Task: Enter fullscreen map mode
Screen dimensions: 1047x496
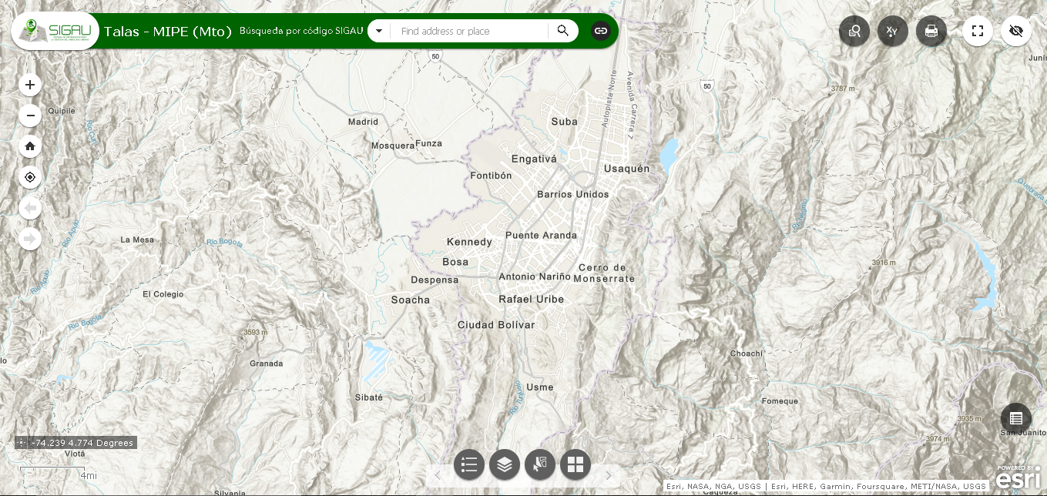Action: (x=978, y=31)
